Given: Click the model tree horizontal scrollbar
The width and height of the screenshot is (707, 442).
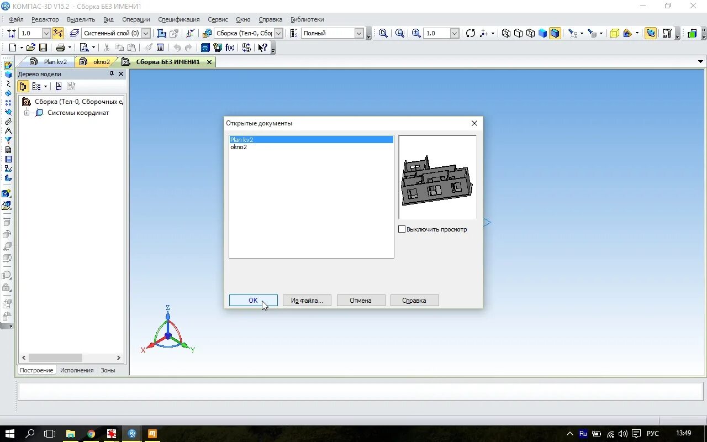Looking at the screenshot, I should pos(71,358).
